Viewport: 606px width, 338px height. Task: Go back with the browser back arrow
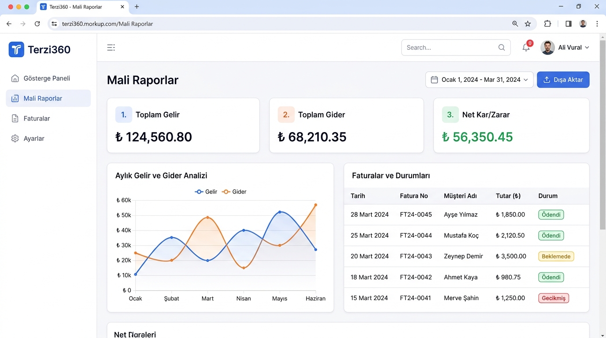pyautogui.click(x=9, y=24)
